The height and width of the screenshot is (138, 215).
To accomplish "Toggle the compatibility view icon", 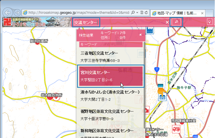I will coord(142,13).
